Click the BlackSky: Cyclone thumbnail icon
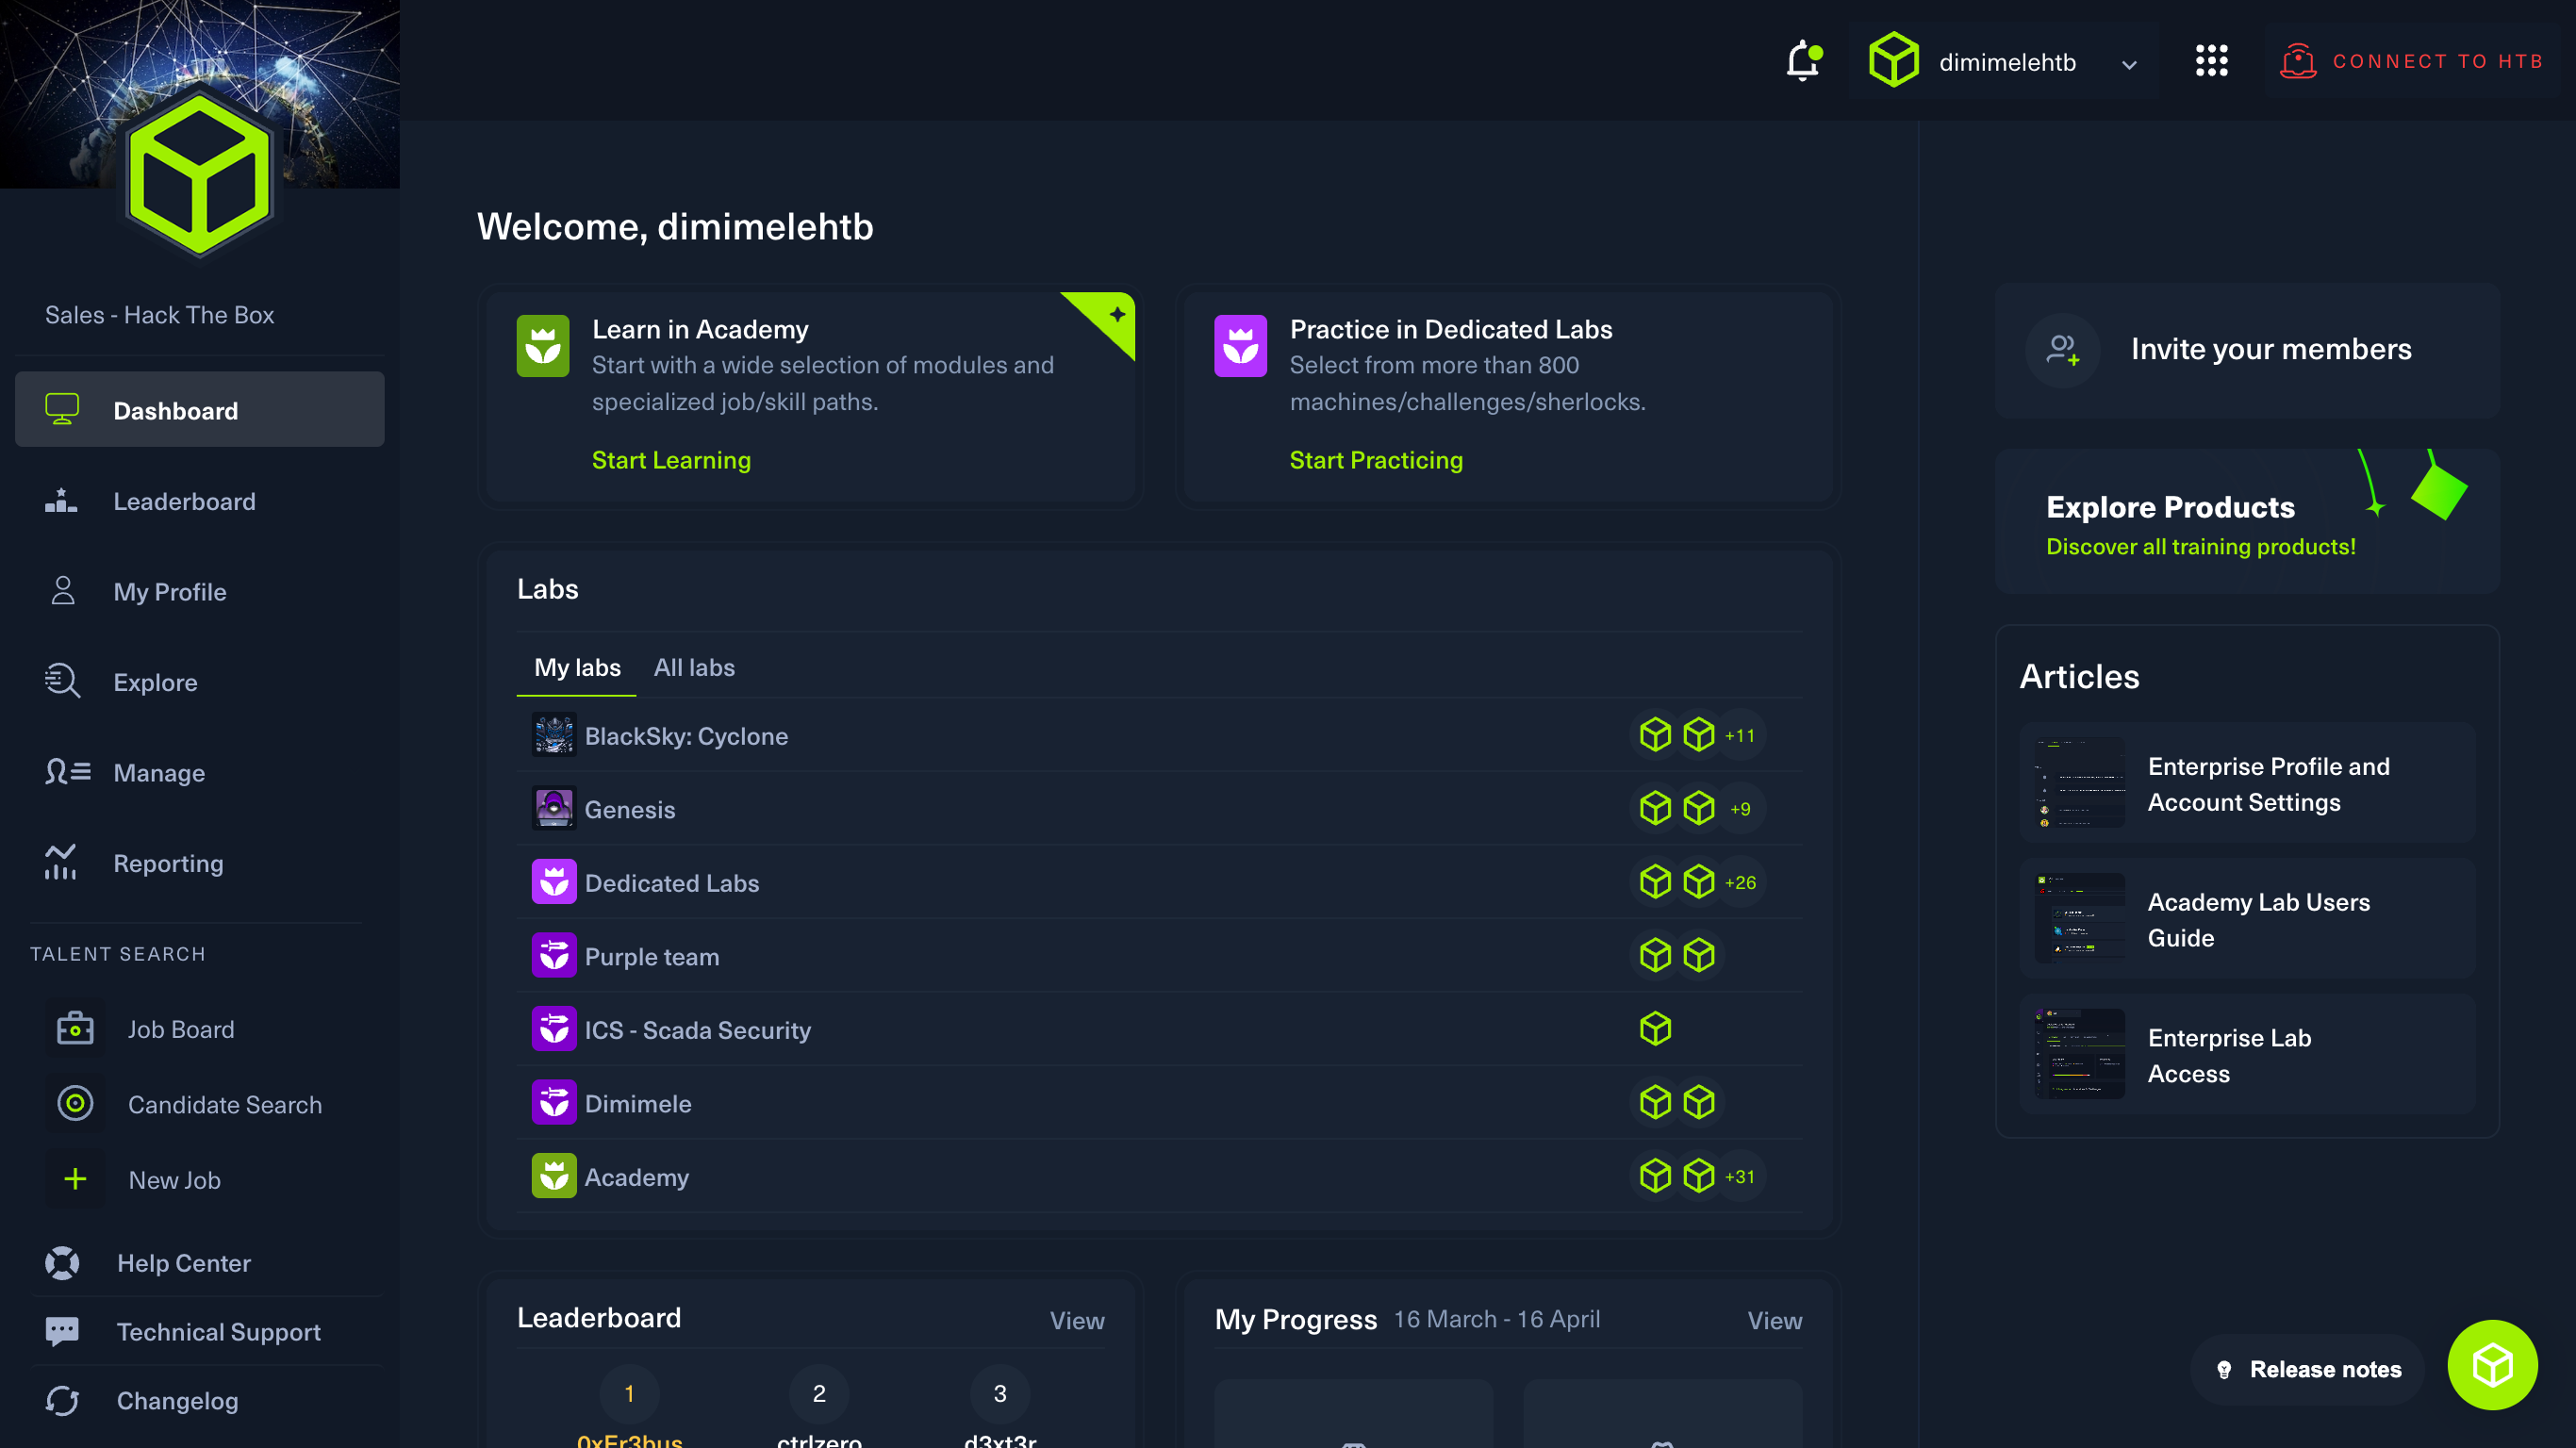 click(554, 735)
